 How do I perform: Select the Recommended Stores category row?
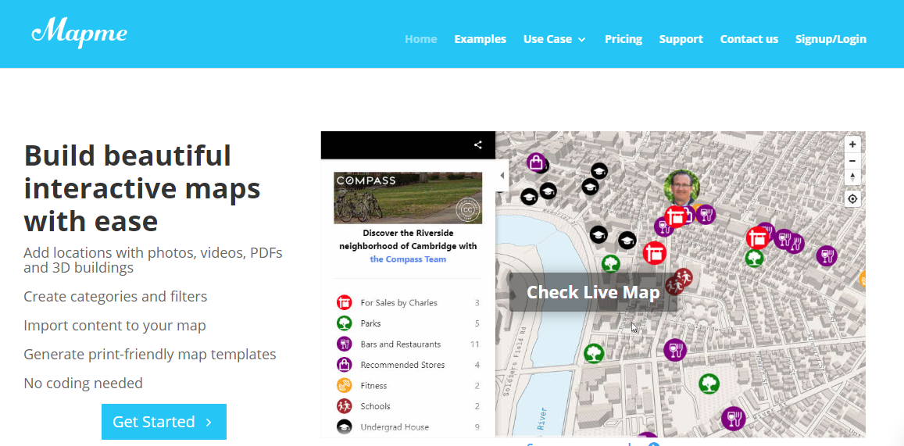pos(402,365)
